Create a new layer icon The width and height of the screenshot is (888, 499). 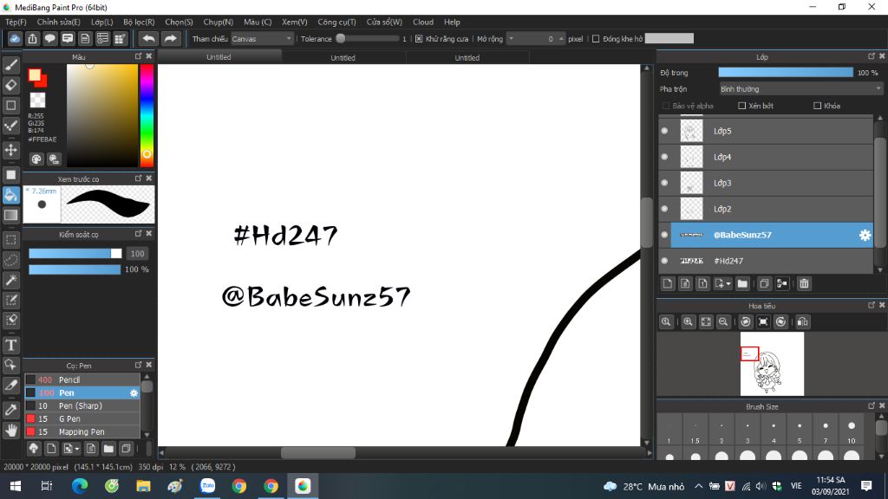click(x=668, y=283)
